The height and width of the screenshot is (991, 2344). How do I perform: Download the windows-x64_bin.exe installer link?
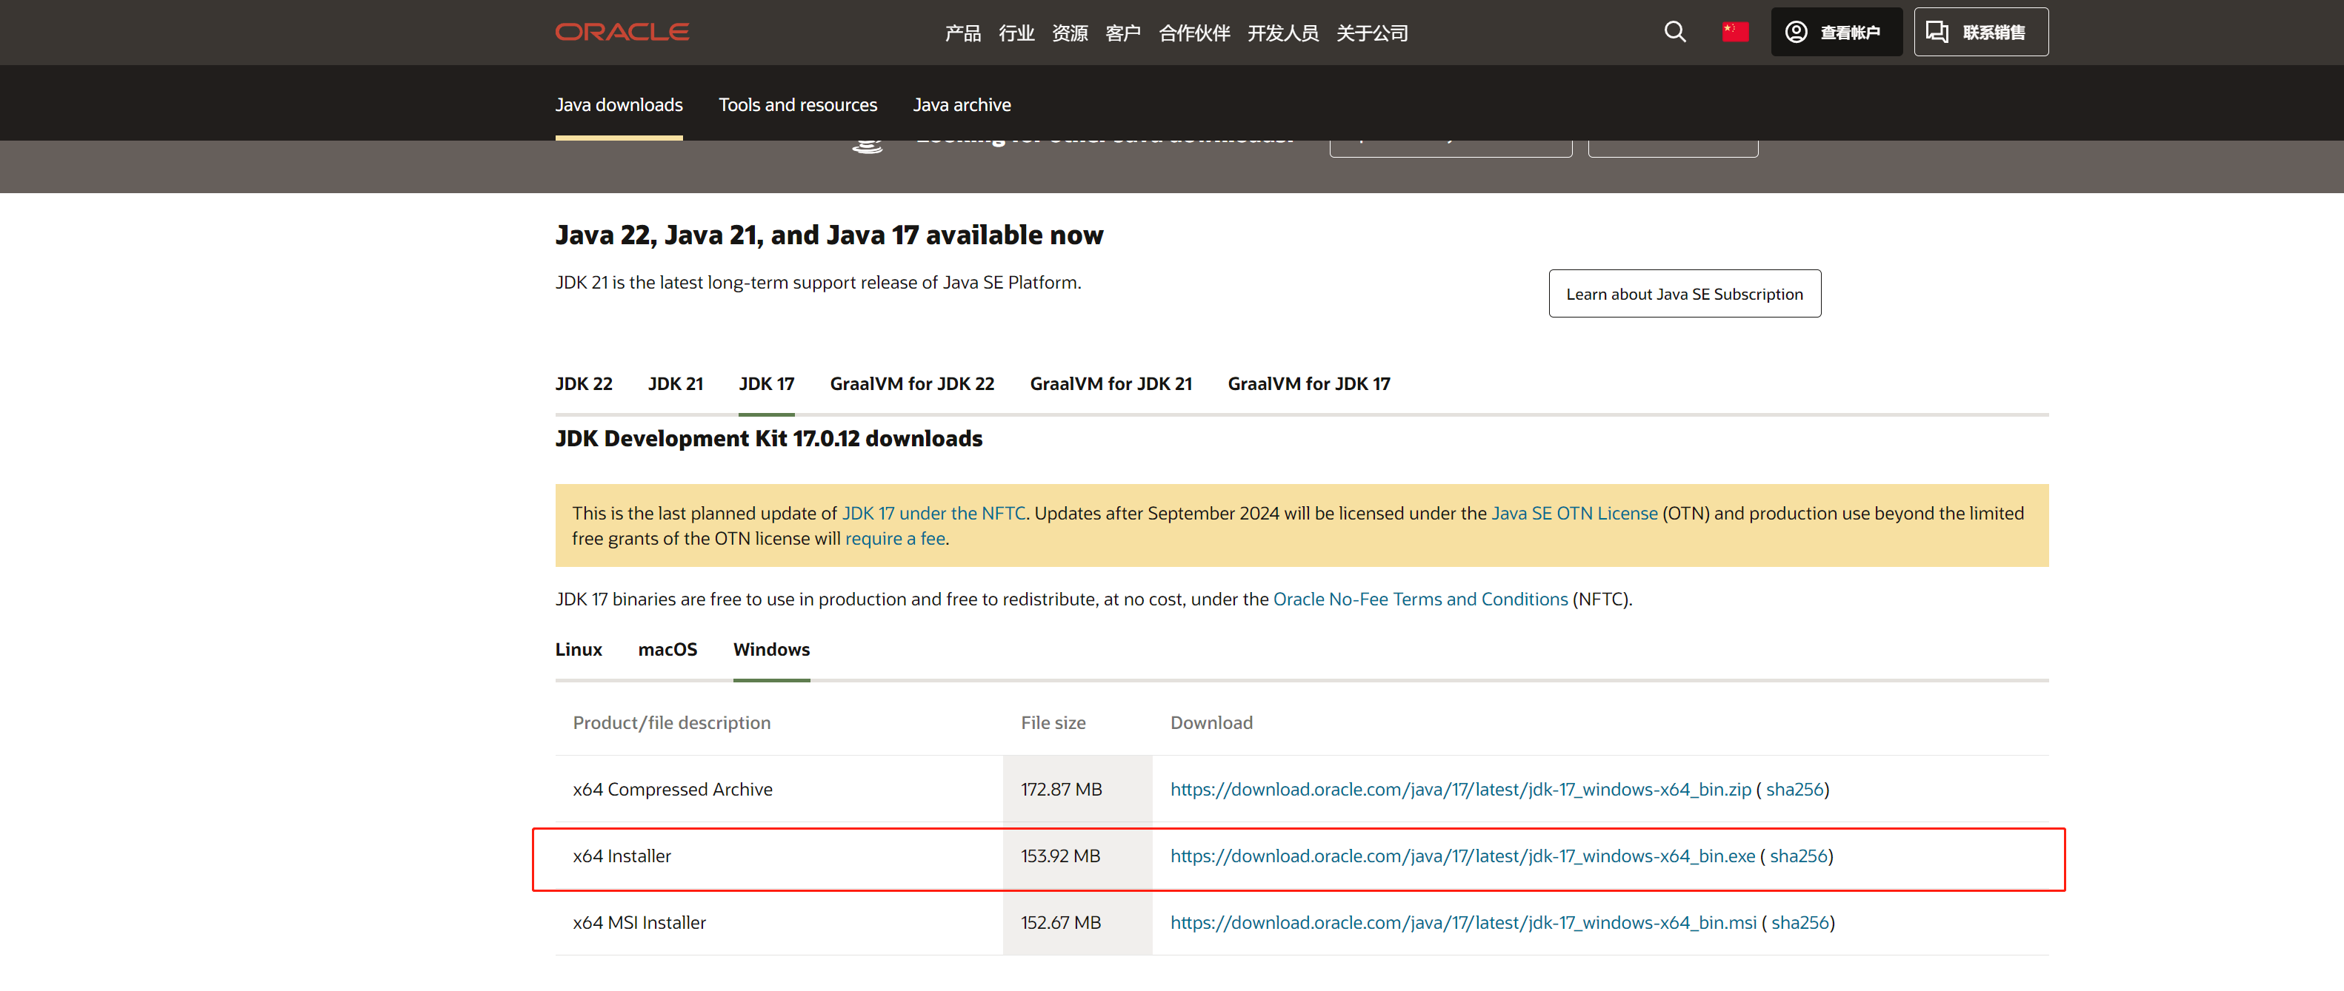(1462, 856)
